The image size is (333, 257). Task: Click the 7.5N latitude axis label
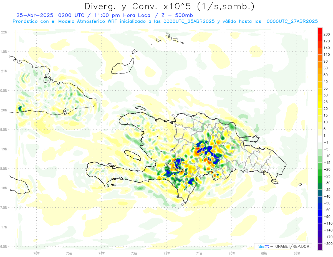click(4, 207)
